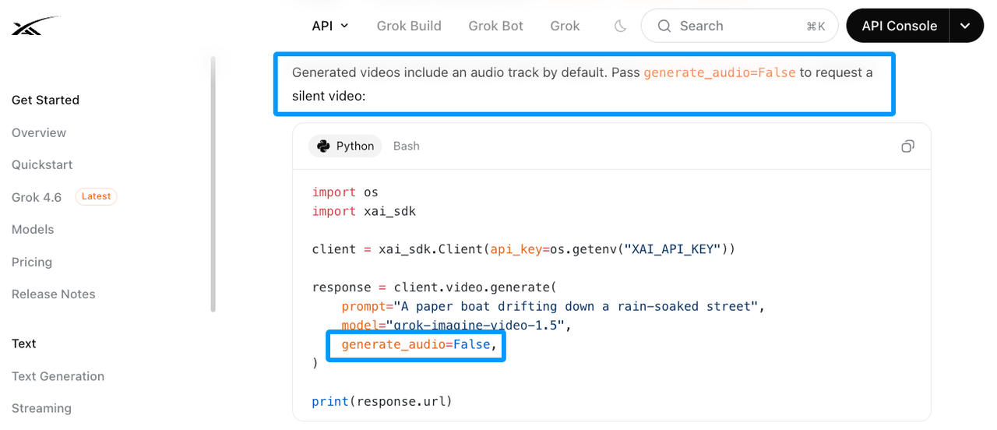Expand the API Console dropdown arrow

click(966, 26)
